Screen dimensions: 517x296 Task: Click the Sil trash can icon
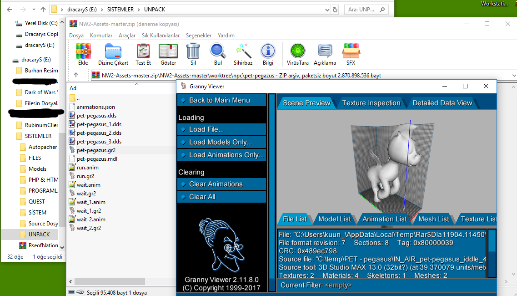[x=193, y=51]
